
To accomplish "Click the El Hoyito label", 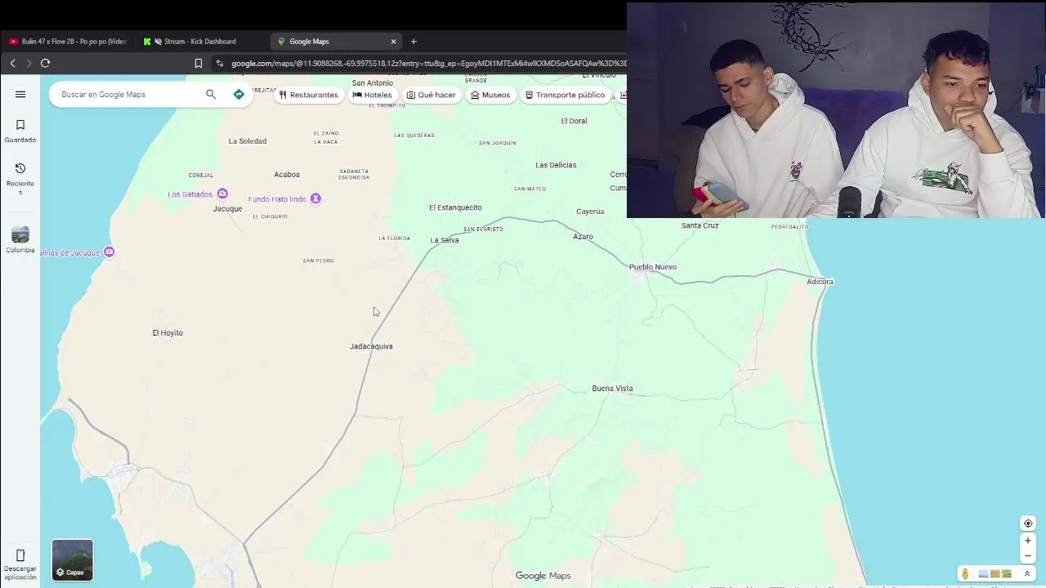I will coord(168,333).
